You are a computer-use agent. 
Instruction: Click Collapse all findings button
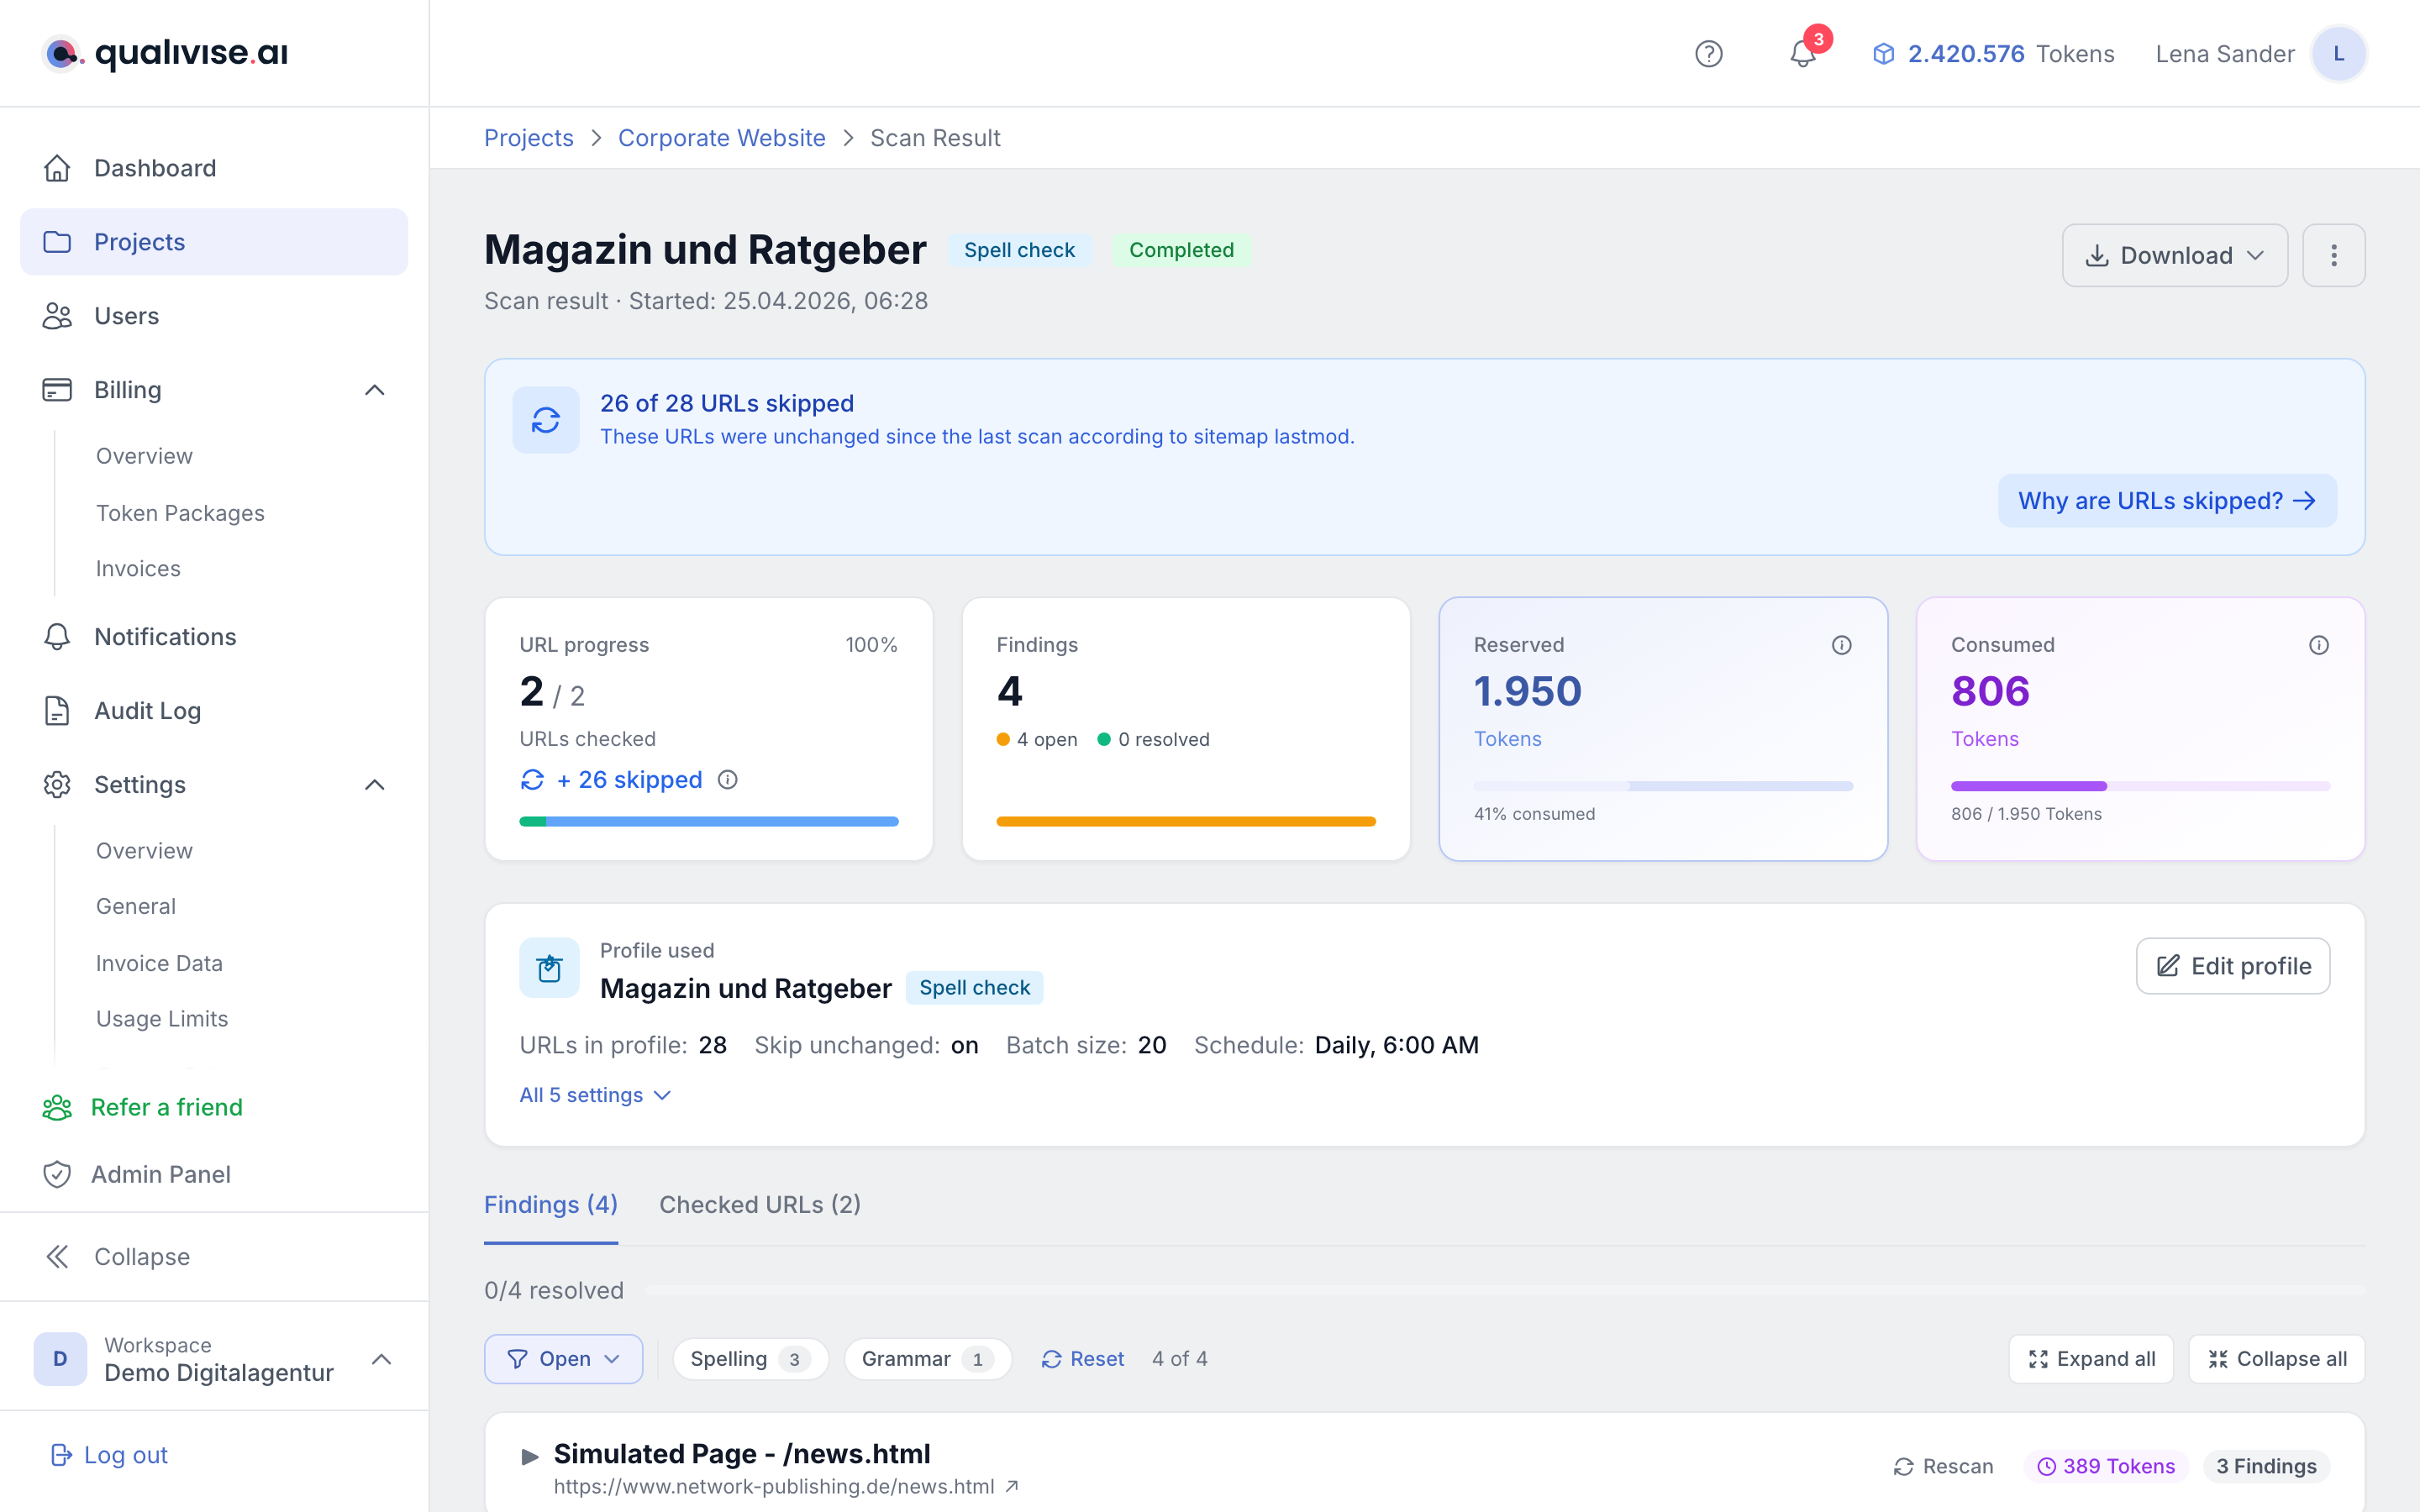(2276, 1359)
